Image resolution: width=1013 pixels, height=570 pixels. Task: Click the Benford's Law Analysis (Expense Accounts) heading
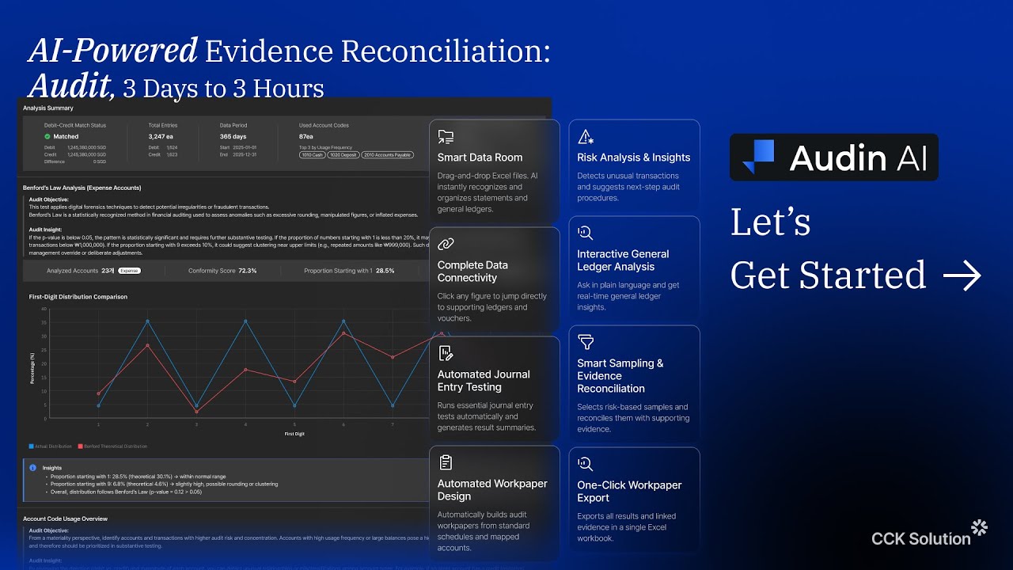click(x=82, y=188)
